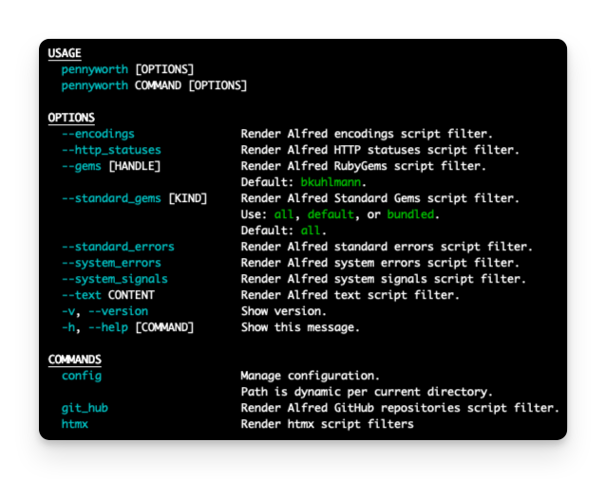Click the git_hub command name
Image resolution: width=606 pixels, height=479 pixels.
pos(85,408)
